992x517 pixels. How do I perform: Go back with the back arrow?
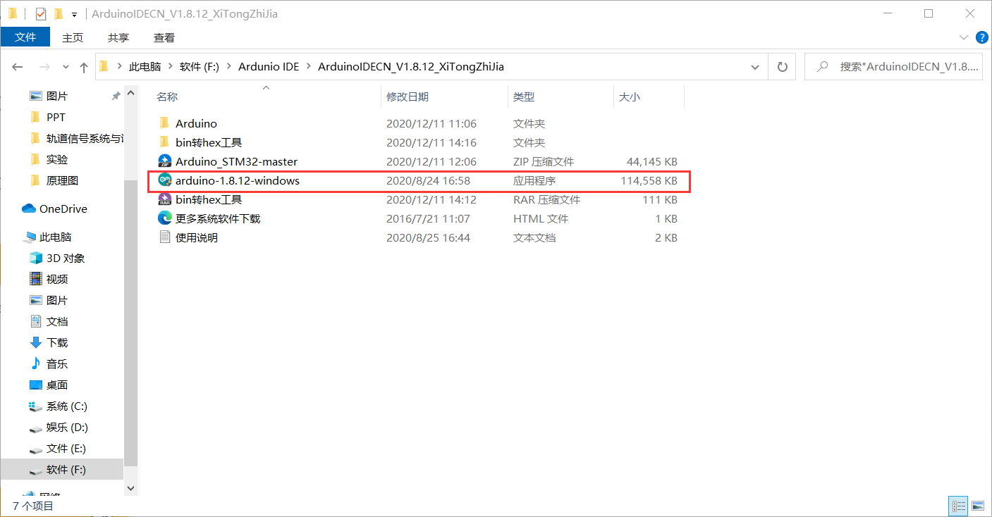pos(18,67)
